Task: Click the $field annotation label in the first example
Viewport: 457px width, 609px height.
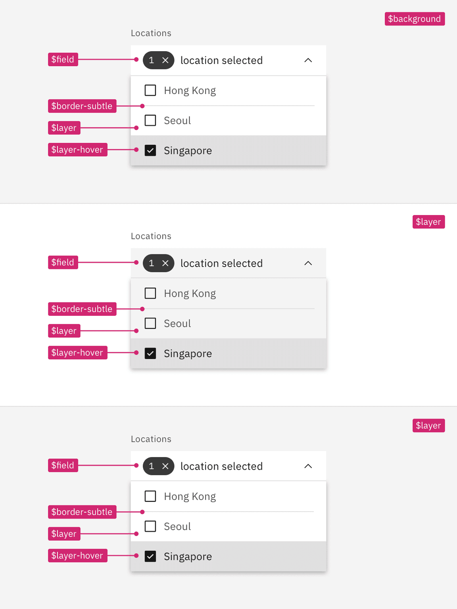Action: (63, 59)
